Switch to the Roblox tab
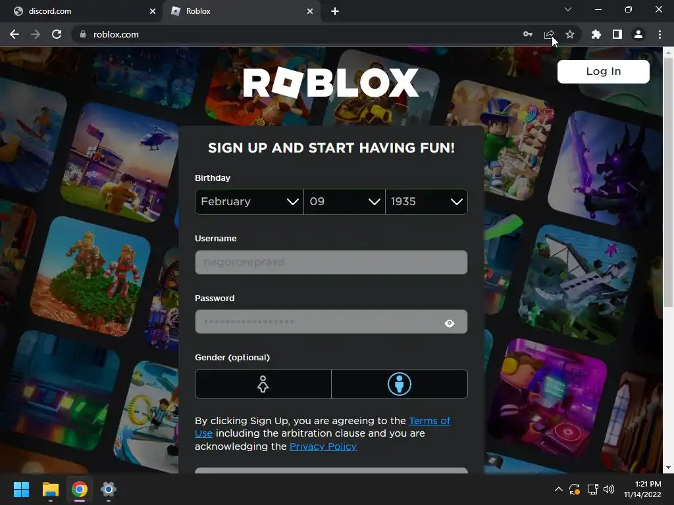The width and height of the screenshot is (674, 505). tap(241, 11)
